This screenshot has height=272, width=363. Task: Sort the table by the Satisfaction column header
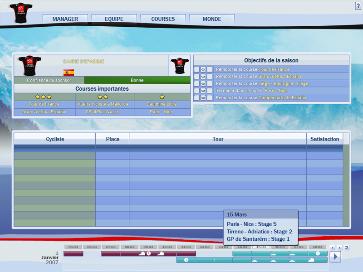pyautogui.click(x=324, y=139)
